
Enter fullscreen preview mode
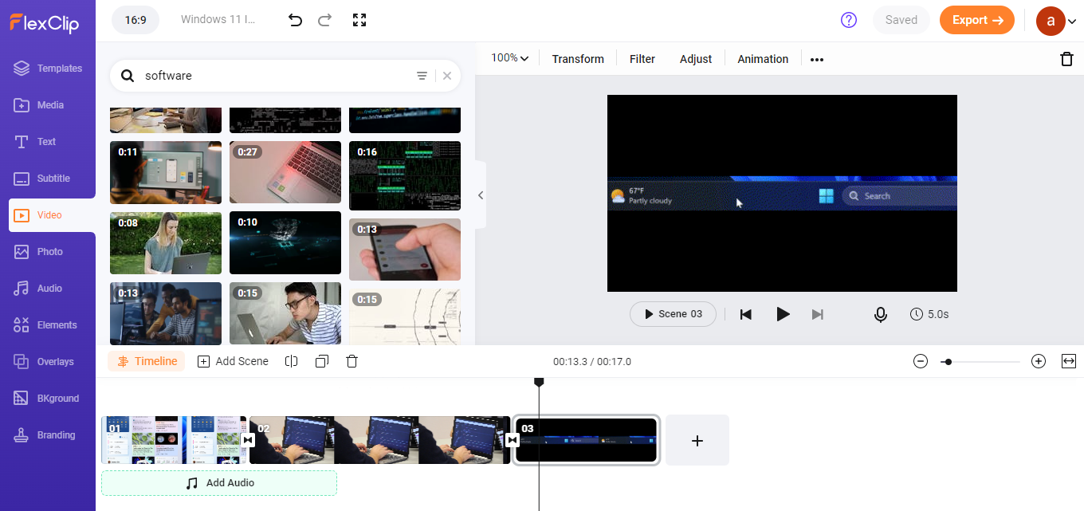(x=359, y=20)
